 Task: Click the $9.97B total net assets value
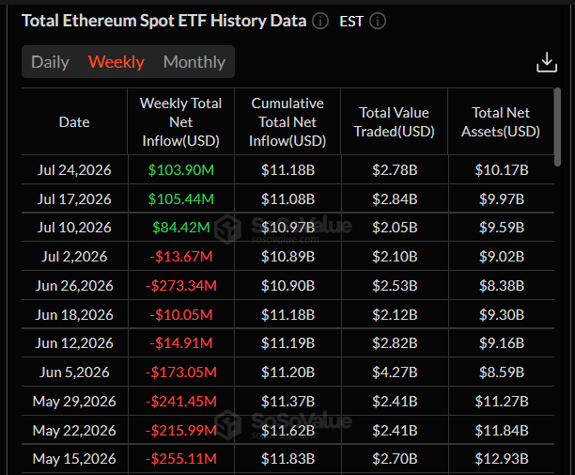(x=502, y=199)
